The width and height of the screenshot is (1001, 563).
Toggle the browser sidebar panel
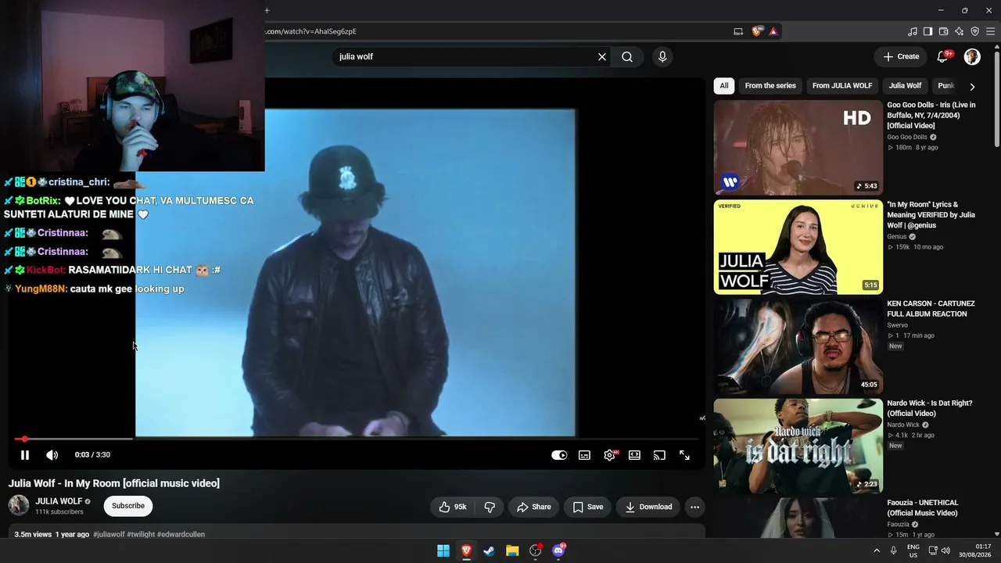(928, 31)
